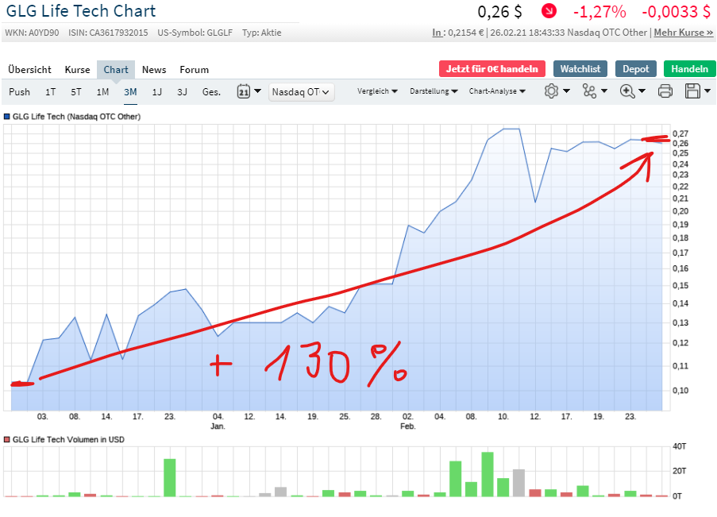Click blue GLG Life Tech legend swatch

click(x=7, y=116)
